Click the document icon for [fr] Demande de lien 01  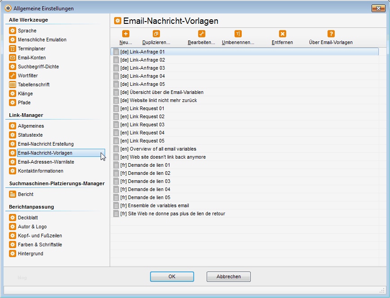tap(116, 165)
